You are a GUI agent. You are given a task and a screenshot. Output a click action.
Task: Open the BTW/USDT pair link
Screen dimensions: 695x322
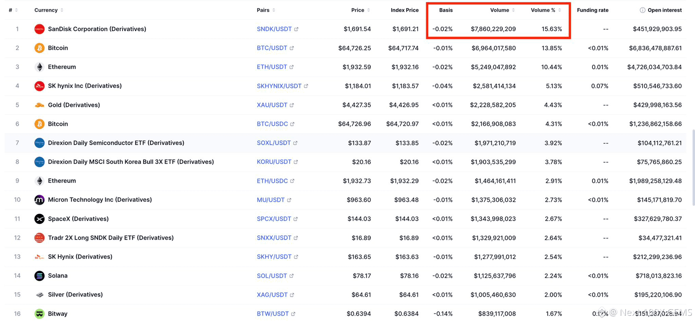click(x=273, y=314)
